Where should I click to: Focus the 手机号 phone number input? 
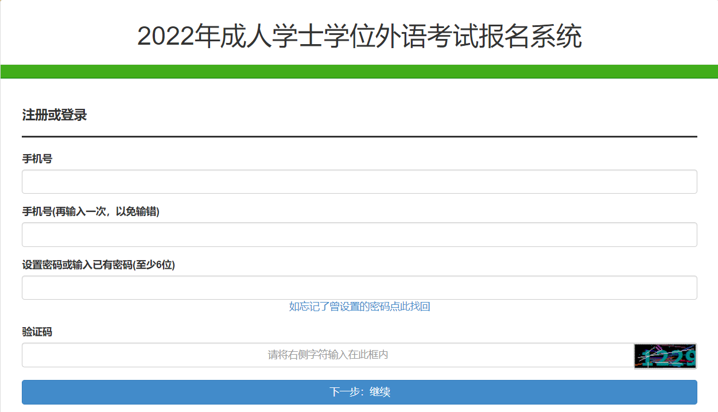[x=359, y=182]
